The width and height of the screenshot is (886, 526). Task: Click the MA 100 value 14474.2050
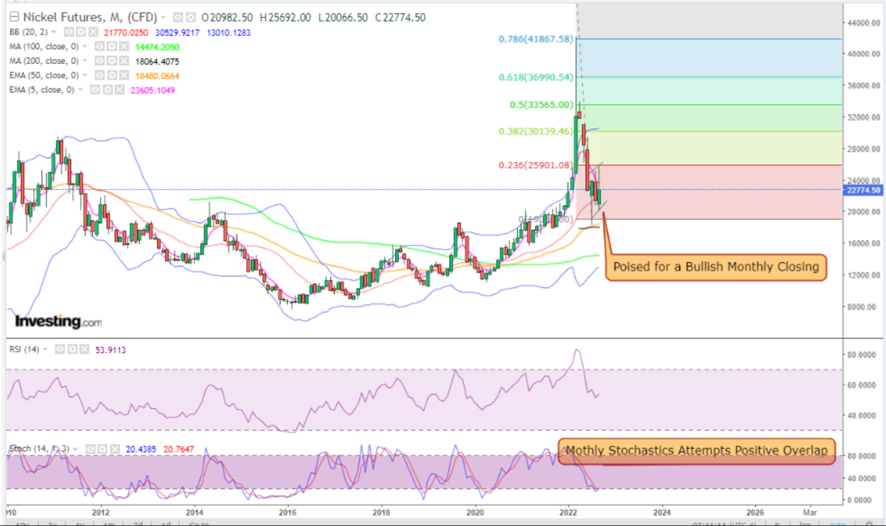(157, 47)
